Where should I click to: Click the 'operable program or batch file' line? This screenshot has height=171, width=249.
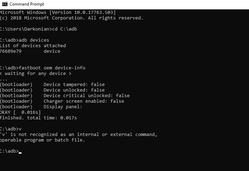pos(42,140)
